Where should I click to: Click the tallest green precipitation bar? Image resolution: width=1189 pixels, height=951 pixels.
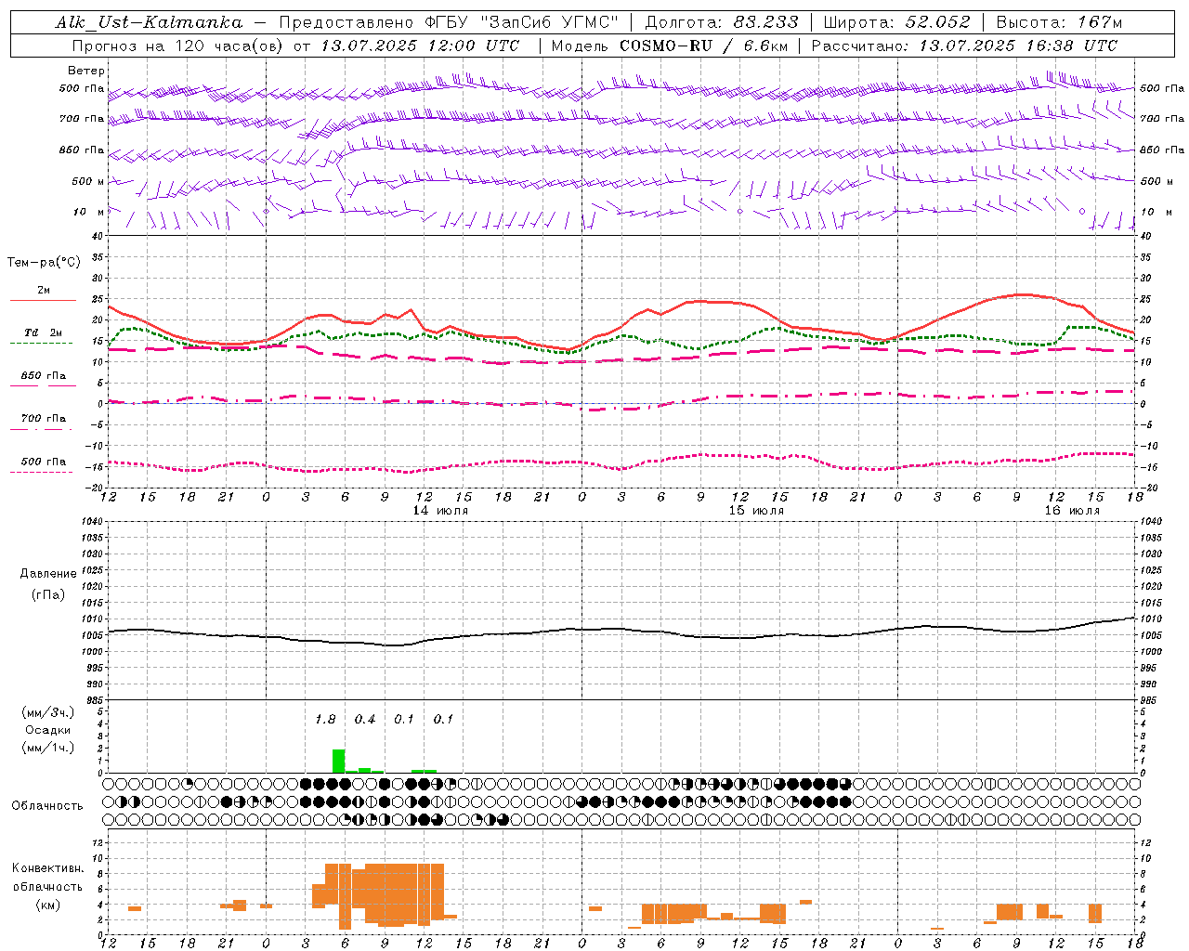click(339, 761)
